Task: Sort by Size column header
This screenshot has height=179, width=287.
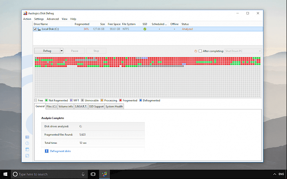Action: (98, 24)
